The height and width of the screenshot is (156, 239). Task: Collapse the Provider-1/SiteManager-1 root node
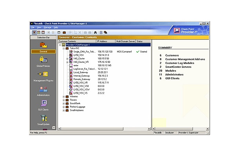tap(60, 45)
